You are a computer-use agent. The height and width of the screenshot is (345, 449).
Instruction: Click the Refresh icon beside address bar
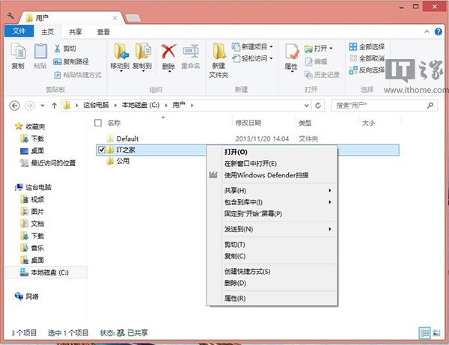coord(320,105)
